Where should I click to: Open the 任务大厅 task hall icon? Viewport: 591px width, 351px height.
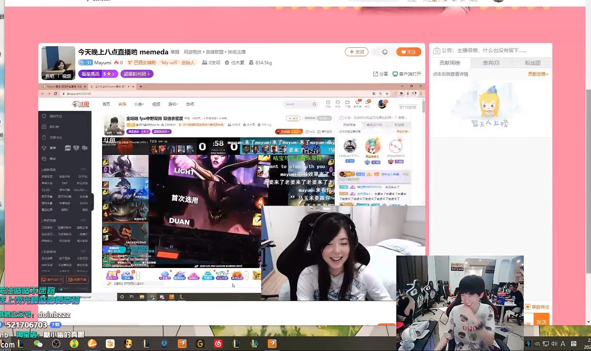[x=112, y=274]
